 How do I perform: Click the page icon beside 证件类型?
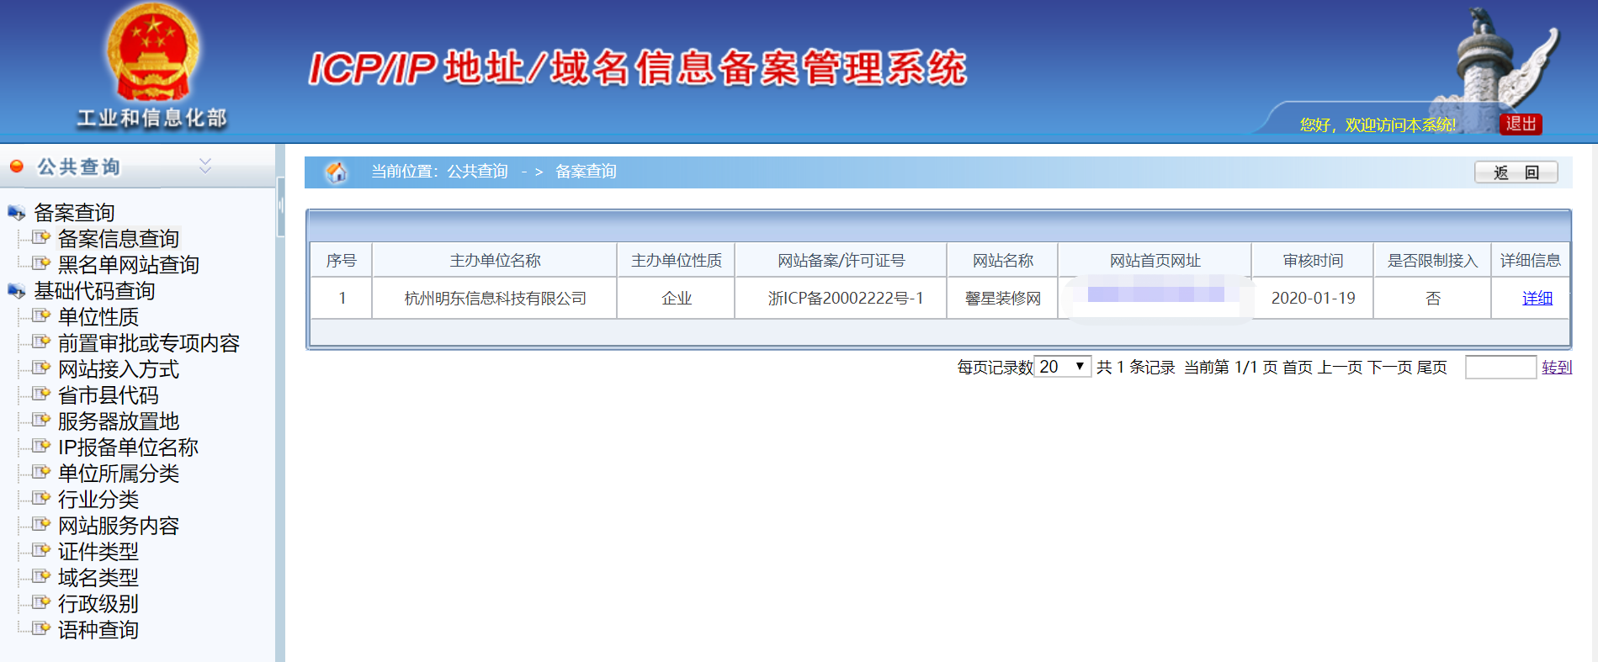41,550
